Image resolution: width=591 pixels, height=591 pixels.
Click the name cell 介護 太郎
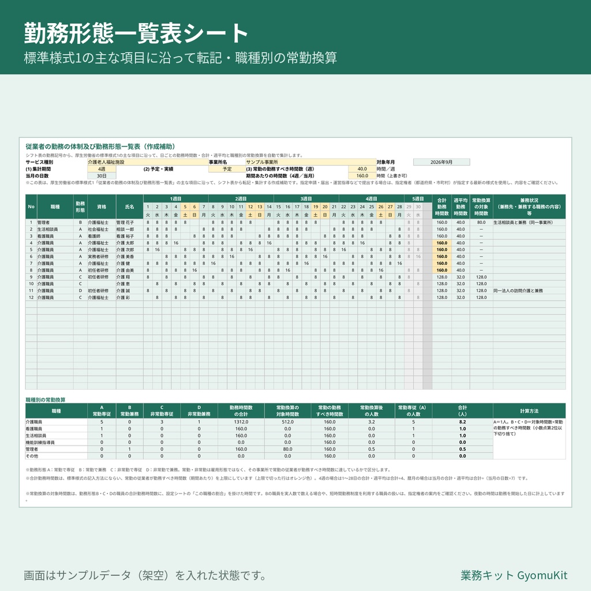pos(129,243)
